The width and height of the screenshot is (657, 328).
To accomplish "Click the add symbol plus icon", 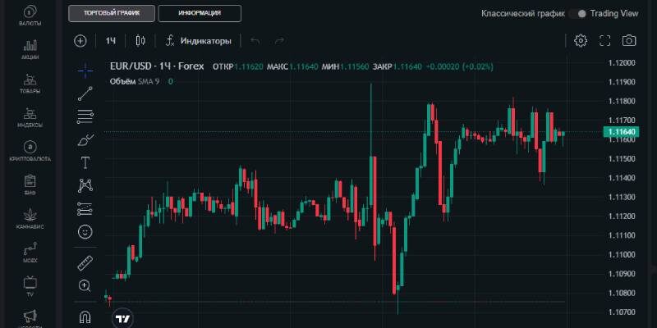I will (x=80, y=41).
